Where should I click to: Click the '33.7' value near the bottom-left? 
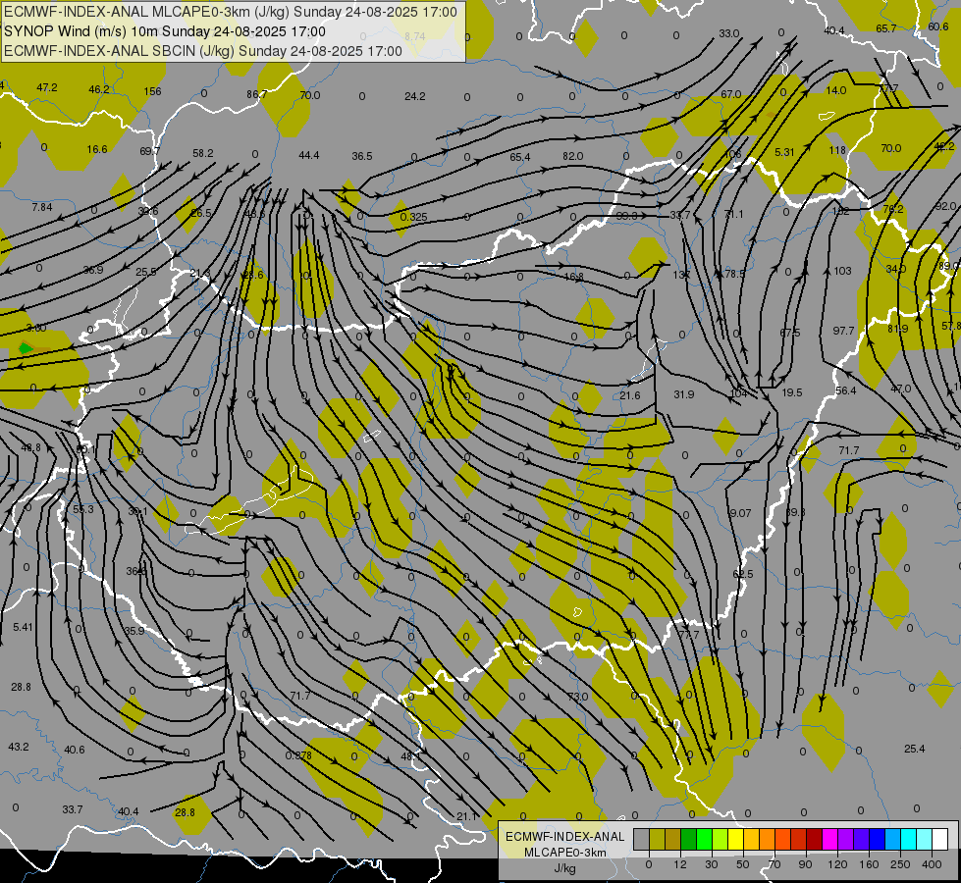(73, 810)
